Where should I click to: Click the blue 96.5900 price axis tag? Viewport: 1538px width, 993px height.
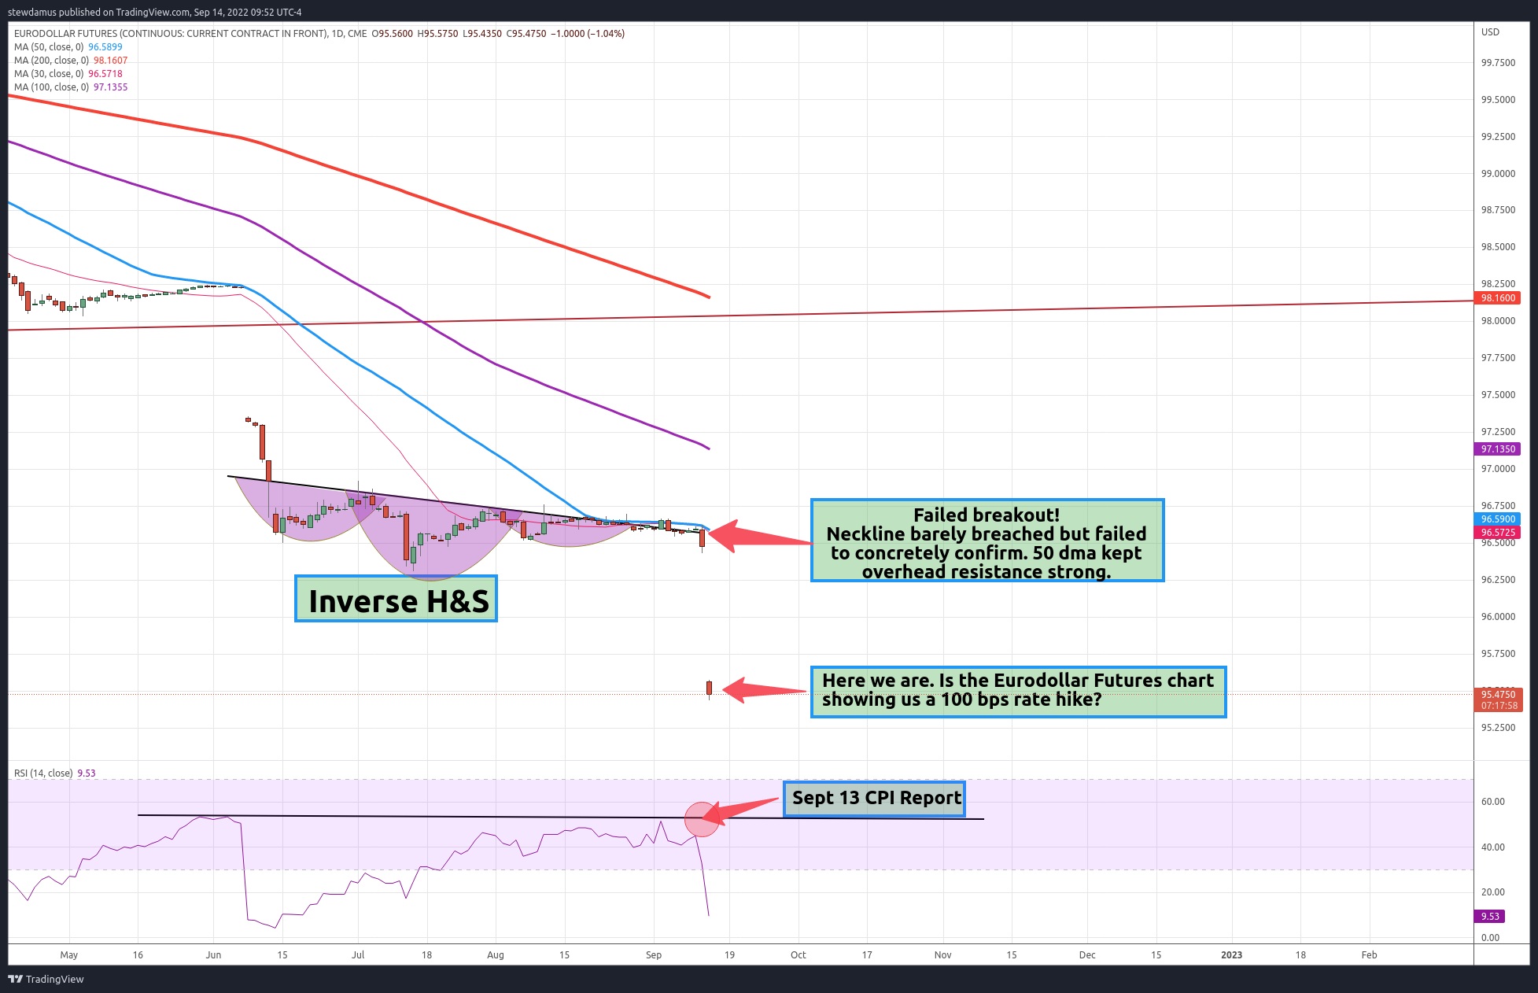[1497, 519]
